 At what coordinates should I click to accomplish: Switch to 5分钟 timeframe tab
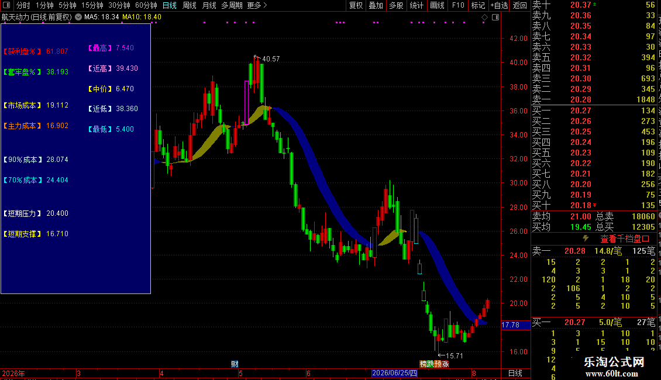pos(67,5)
